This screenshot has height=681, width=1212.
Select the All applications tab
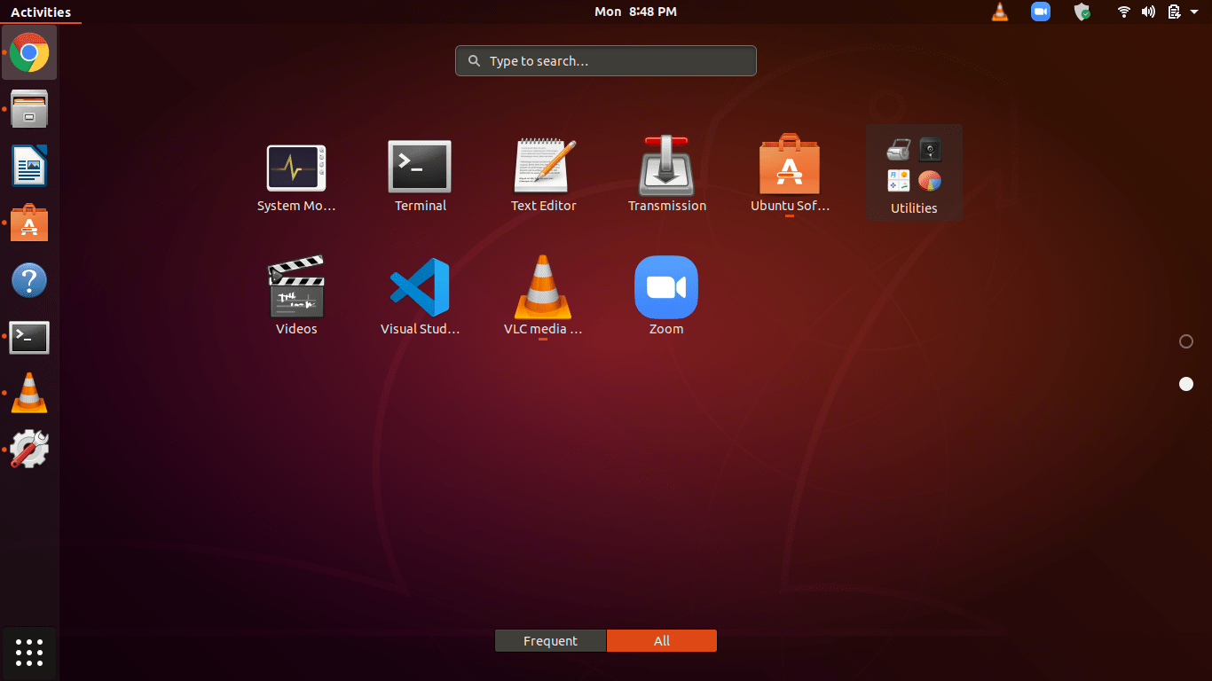pyautogui.click(x=662, y=640)
